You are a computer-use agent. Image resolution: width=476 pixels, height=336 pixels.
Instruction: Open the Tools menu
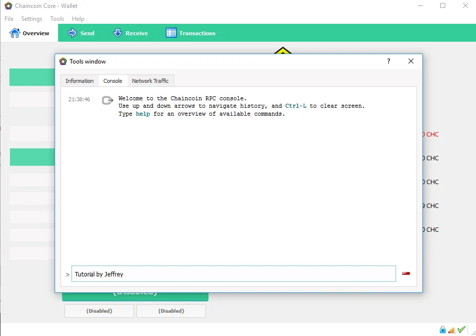(x=57, y=19)
